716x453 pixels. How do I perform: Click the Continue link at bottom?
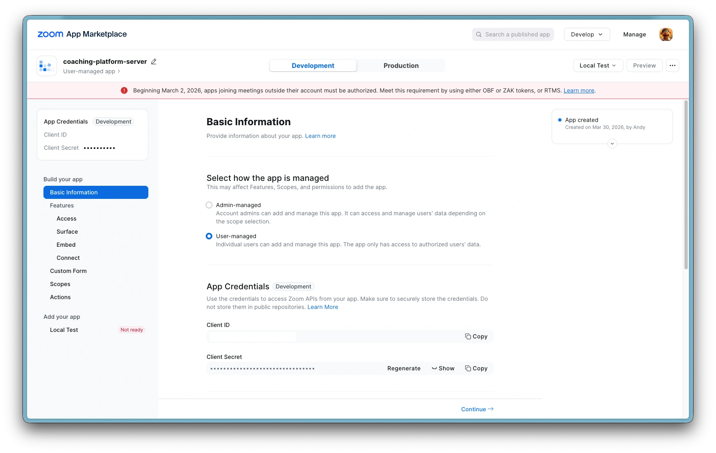(x=477, y=409)
